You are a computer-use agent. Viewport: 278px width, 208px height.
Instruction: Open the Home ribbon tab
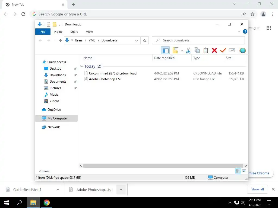coord(58,32)
